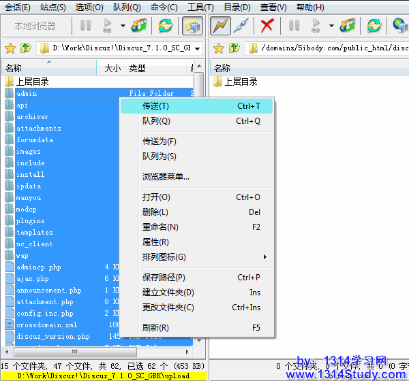The image size is (409, 381).
Task: Toggle the local browser switch button
Action: click(x=192, y=27)
